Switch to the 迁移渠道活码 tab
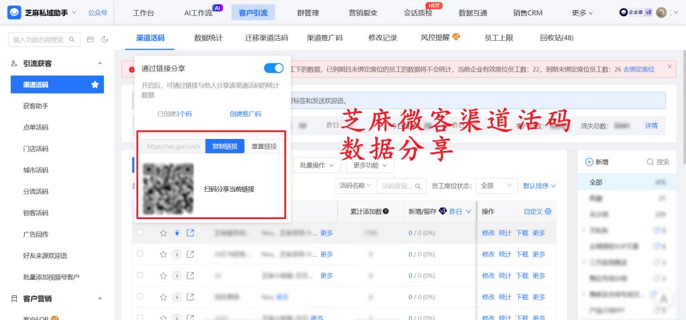The height and width of the screenshot is (320, 686). pos(267,38)
